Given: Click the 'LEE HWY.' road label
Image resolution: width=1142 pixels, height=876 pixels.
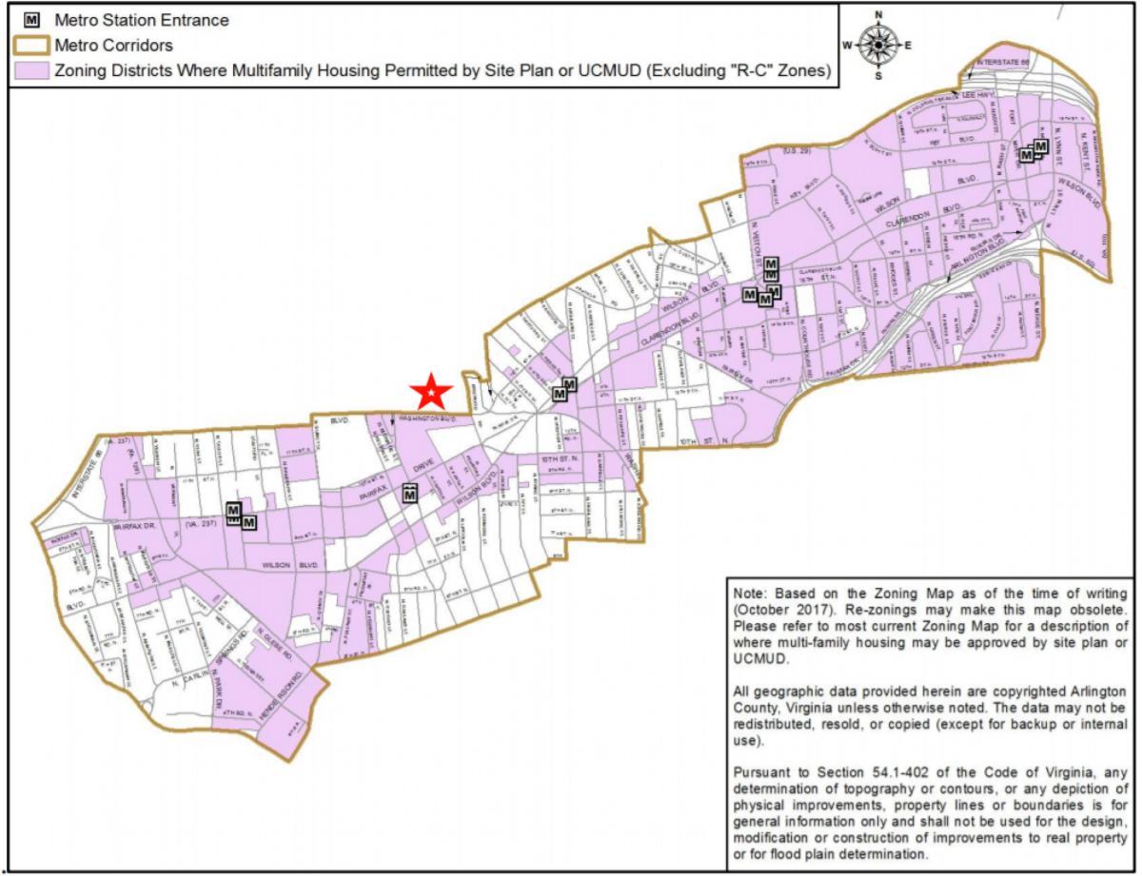Looking at the screenshot, I should pos(977,96).
